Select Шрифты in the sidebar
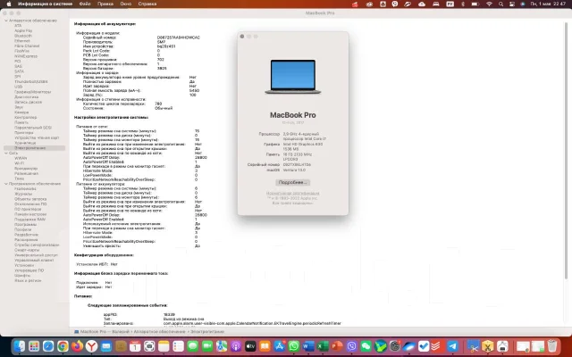The image size is (572, 357). pyautogui.click(x=22, y=276)
